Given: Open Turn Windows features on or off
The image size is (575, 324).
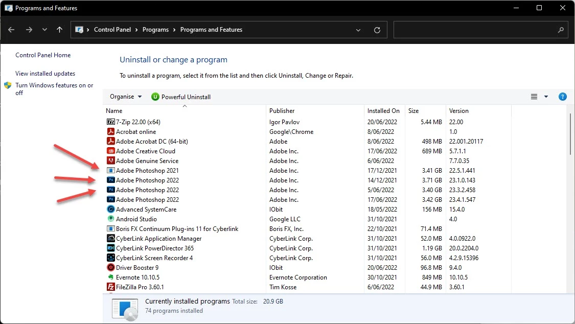Looking at the screenshot, I should pos(54,89).
